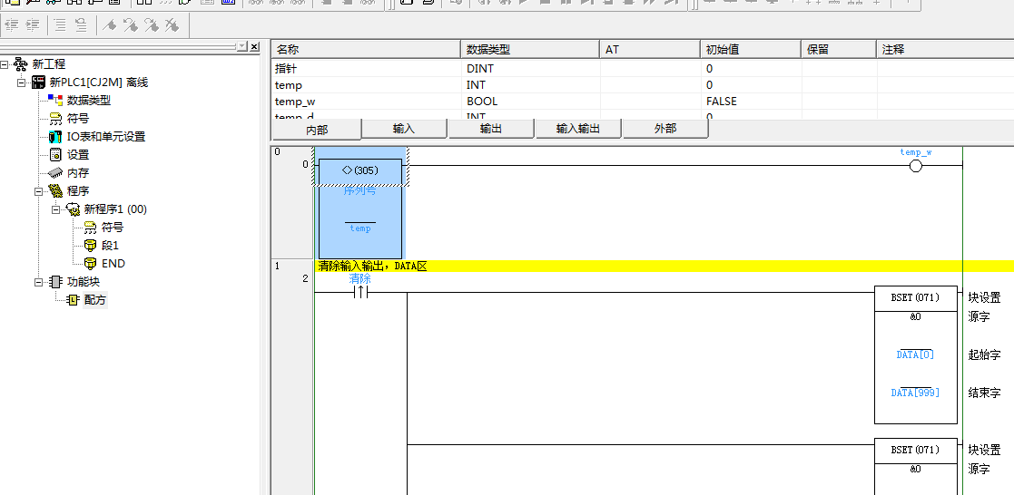The height and width of the screenshot is (495, 1014).
Task: Click the 段1 section icon
Action: coord(90,245)
